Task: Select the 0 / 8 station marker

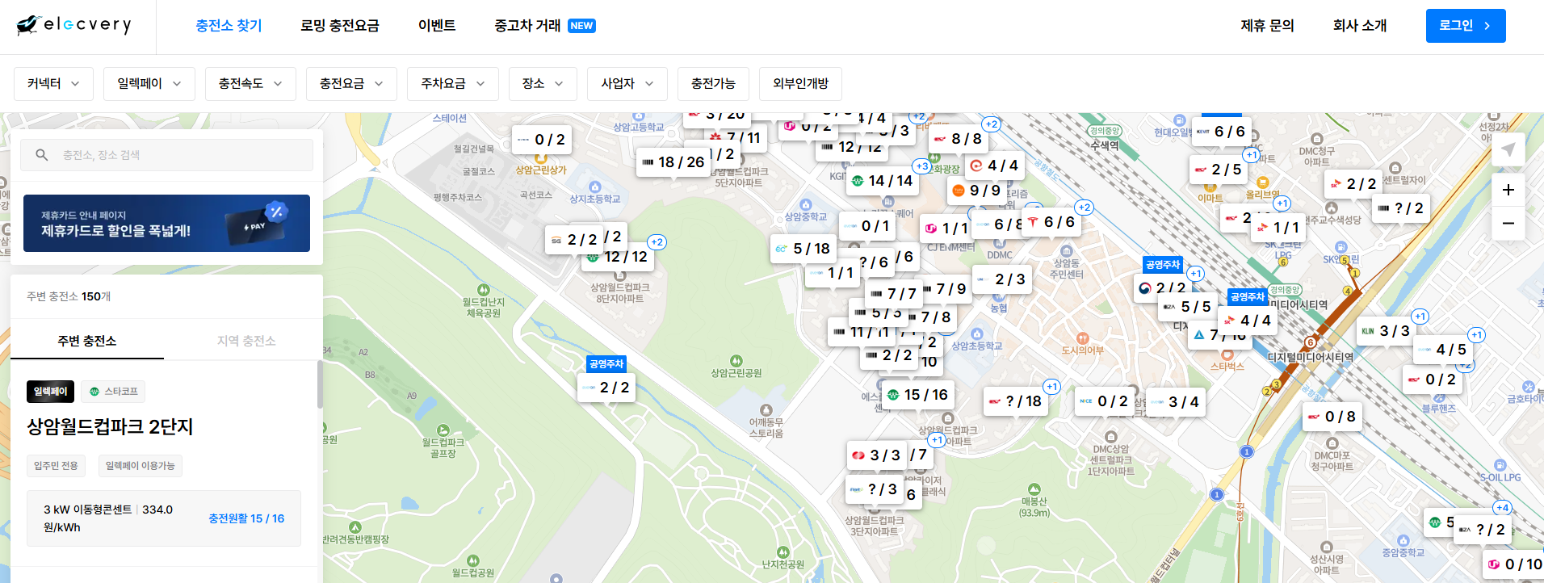Action: [x=1332, y=417]
